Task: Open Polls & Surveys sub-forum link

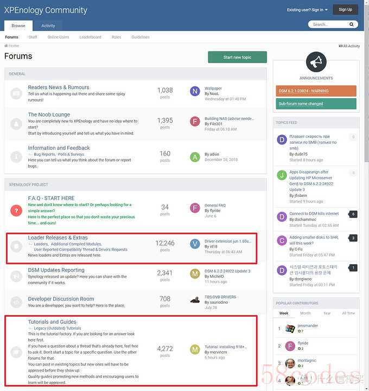Action: coord(71,155)
